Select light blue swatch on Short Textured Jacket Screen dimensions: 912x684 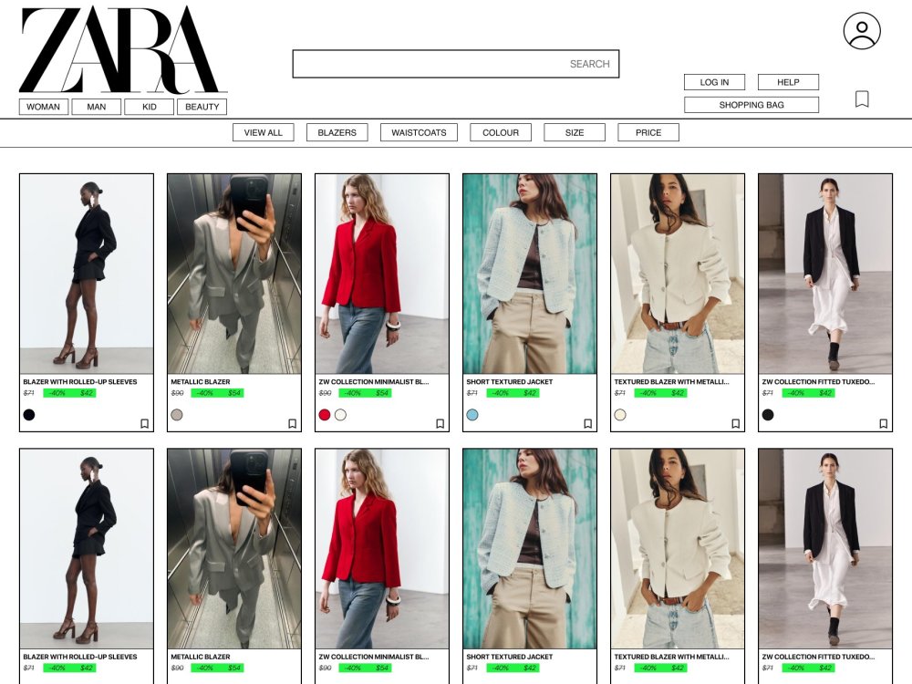pos(472,415)
